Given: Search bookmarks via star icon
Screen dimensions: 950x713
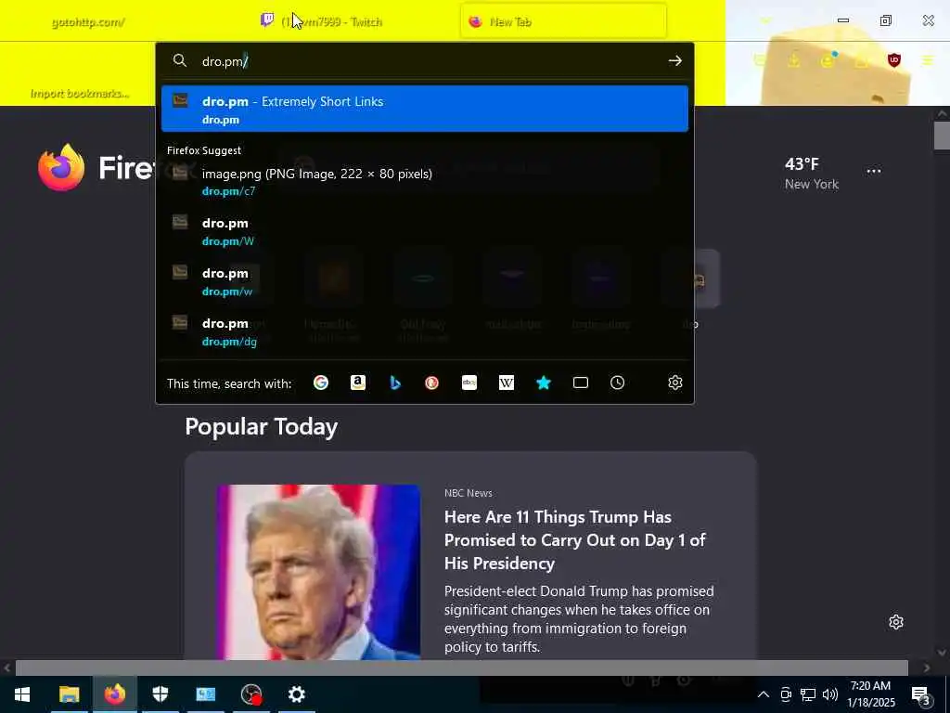Looking at the screenshot, I should coord(544,382).
